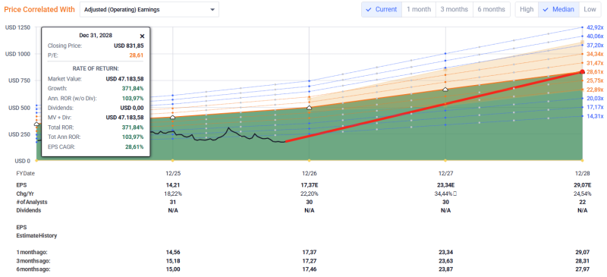Viewport: 607px width, 277px height.
Task: Click the 3 months ago estimate 28,31
Action: click(x=582, y=262)
